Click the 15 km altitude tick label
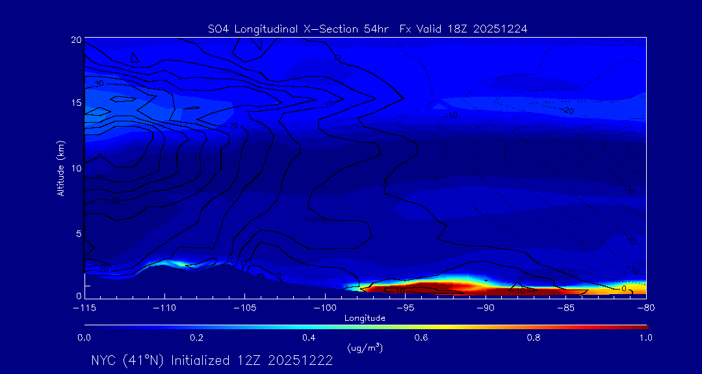Image resolution: width=702 pixels, height=374 pixels. [x=76, y=103]
